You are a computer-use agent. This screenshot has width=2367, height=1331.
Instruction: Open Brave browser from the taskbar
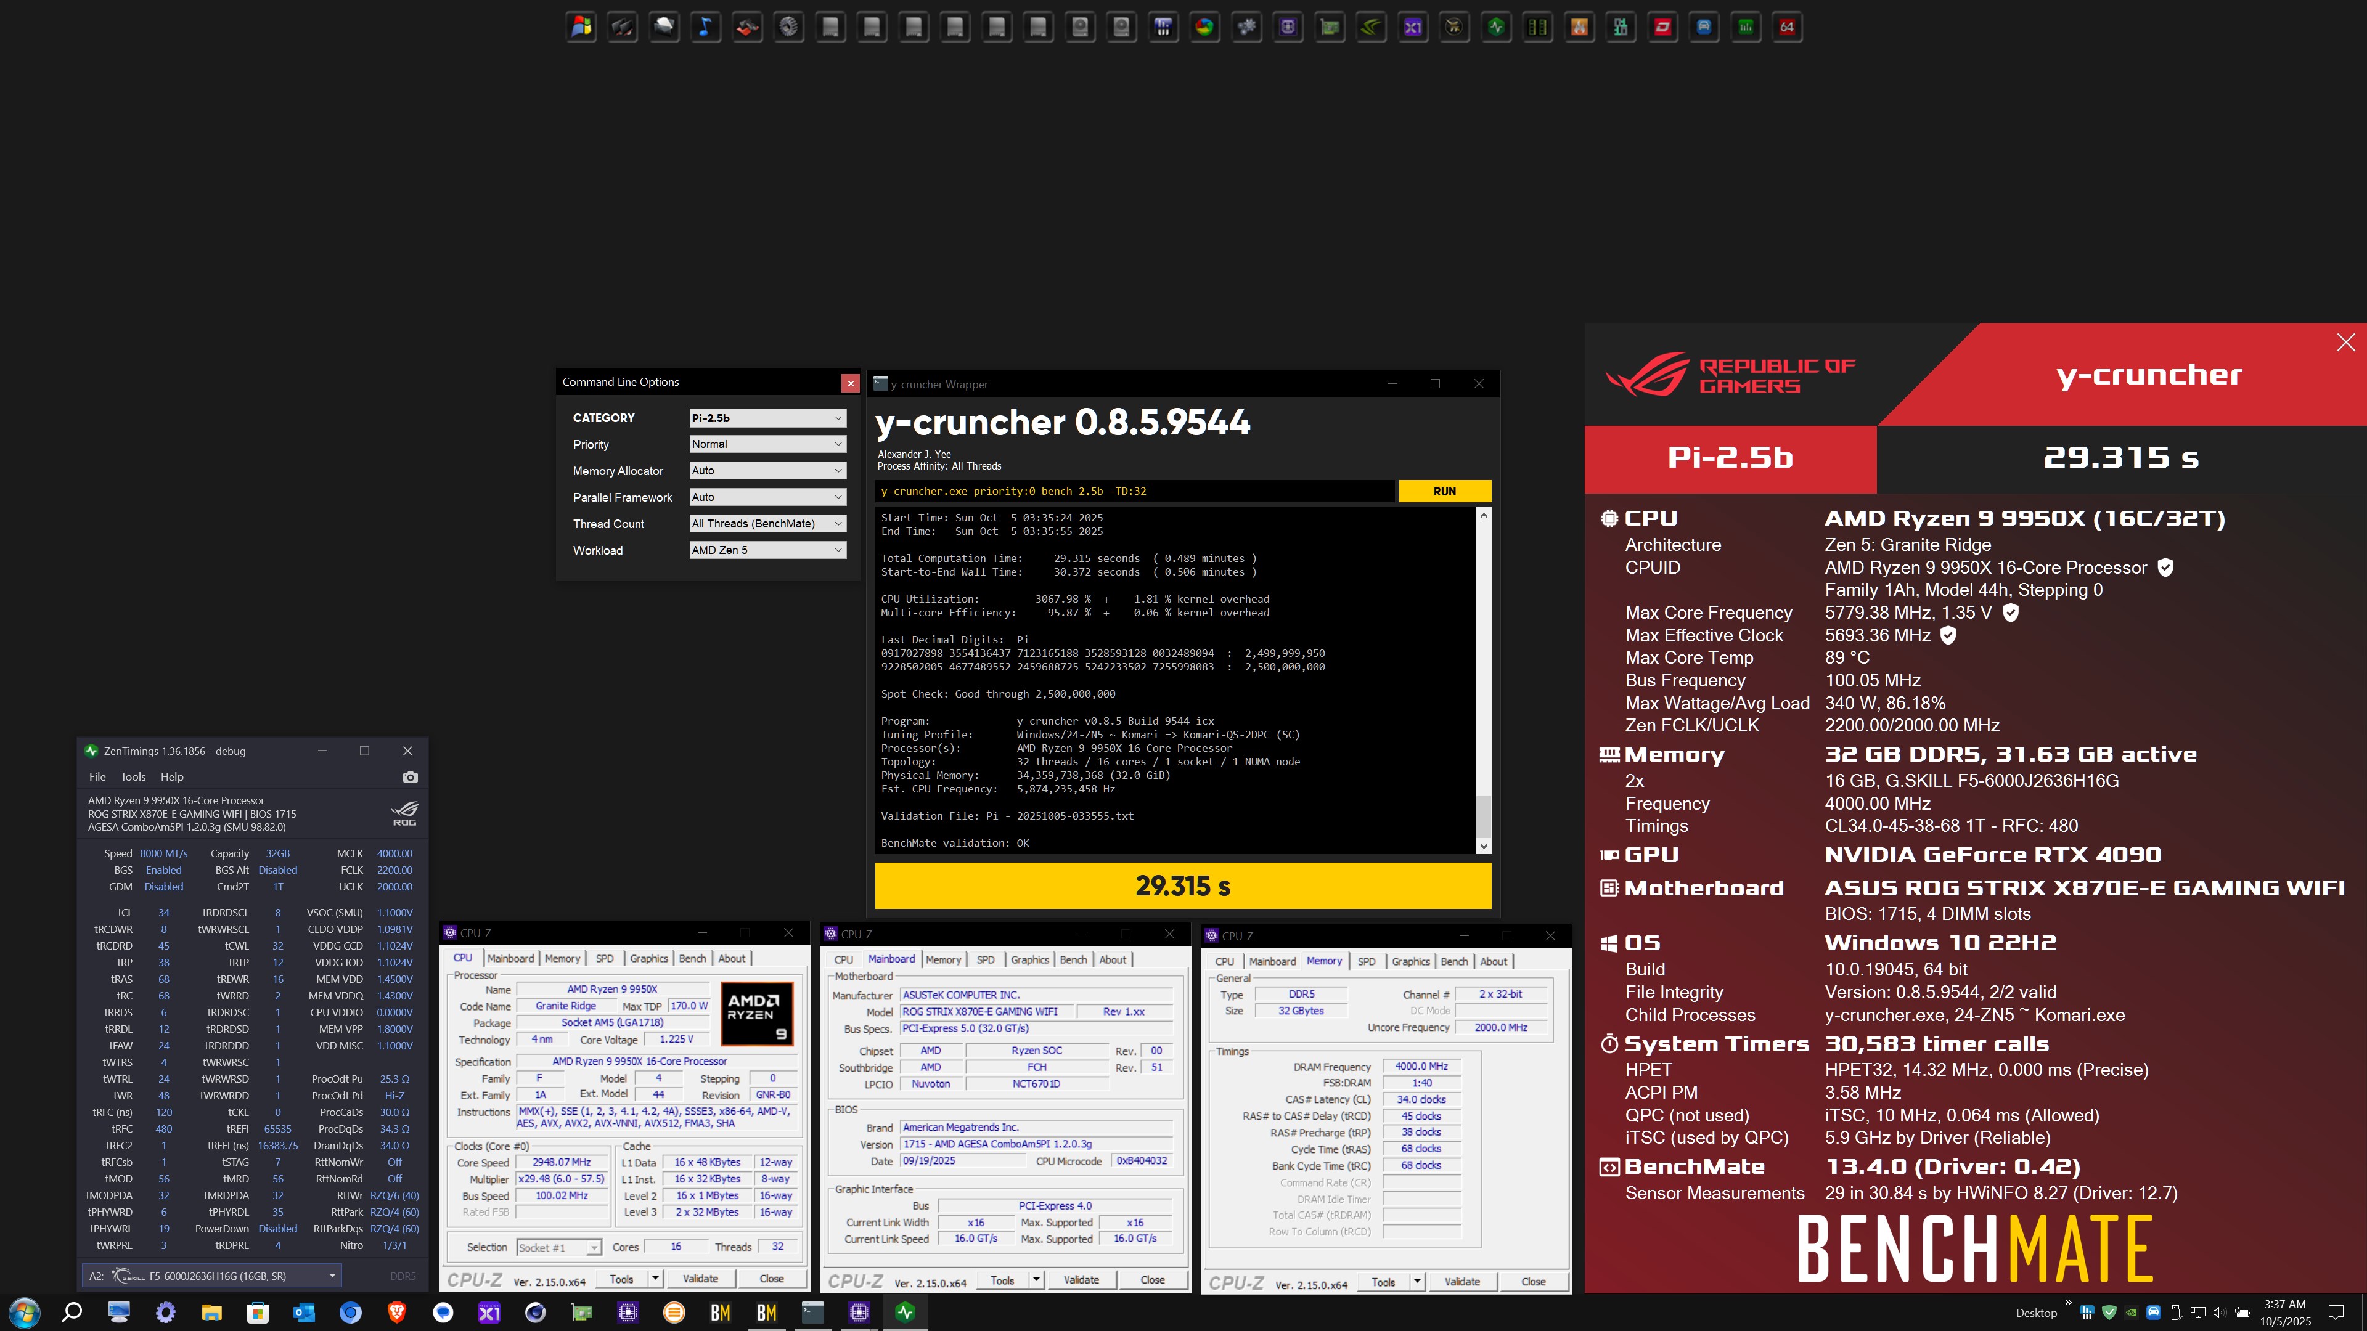(397, 1312)
